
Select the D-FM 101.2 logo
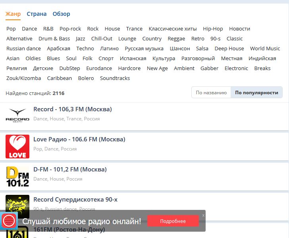click(17, 176)
